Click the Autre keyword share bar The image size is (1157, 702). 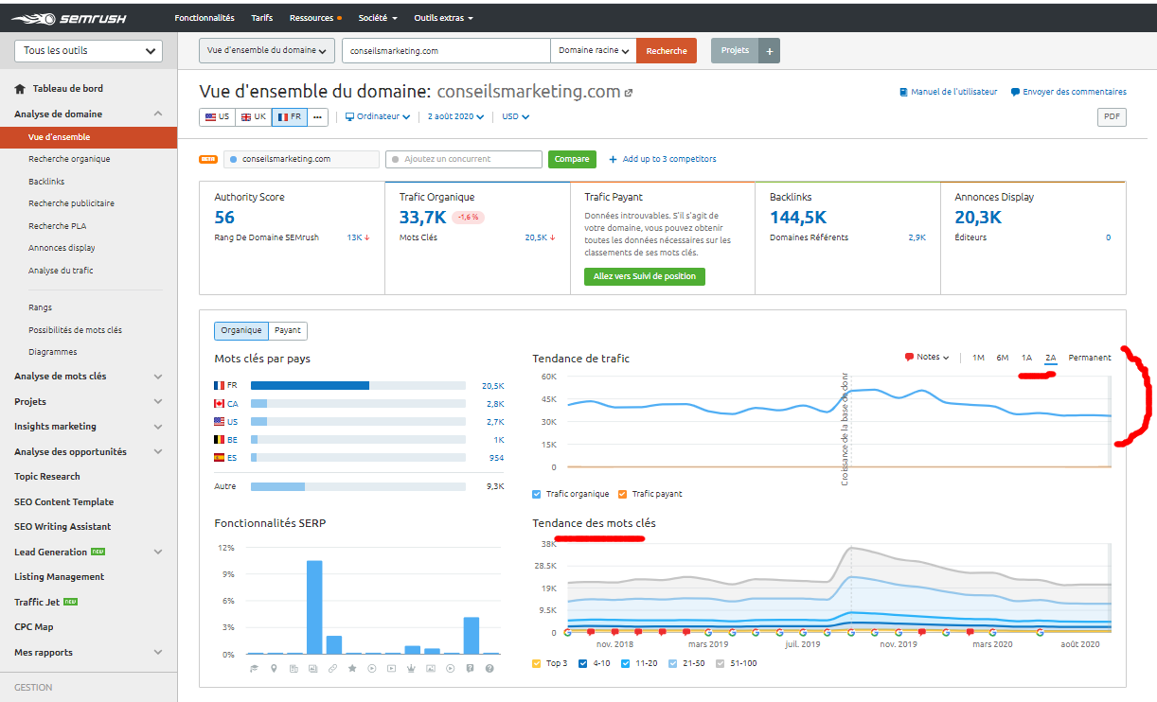coord(358,486)
